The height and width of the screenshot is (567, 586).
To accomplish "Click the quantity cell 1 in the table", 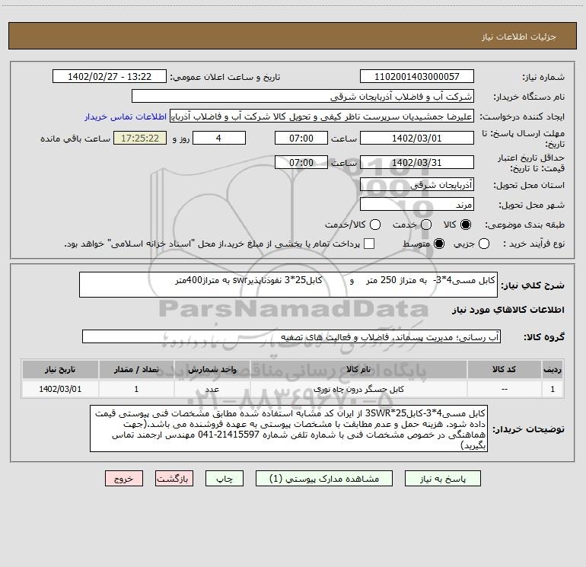I will (x=136, y=389).
